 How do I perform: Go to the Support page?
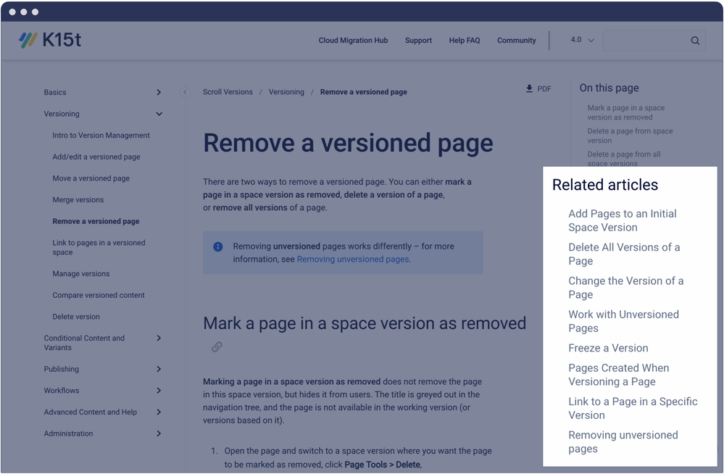418,41
